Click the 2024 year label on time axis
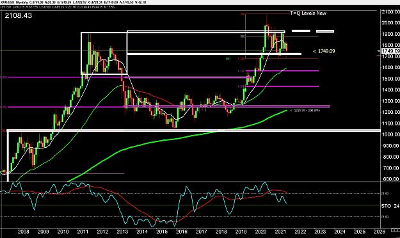This screenshot has height=238, width=400. click(340, 232)
